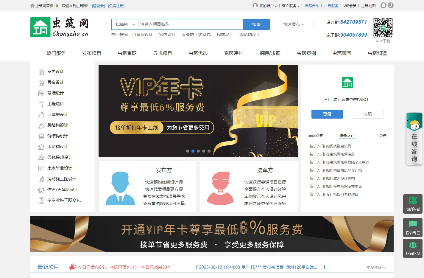
Task: Click the 多专业施工图众包 icon
Action: (41, 201)
